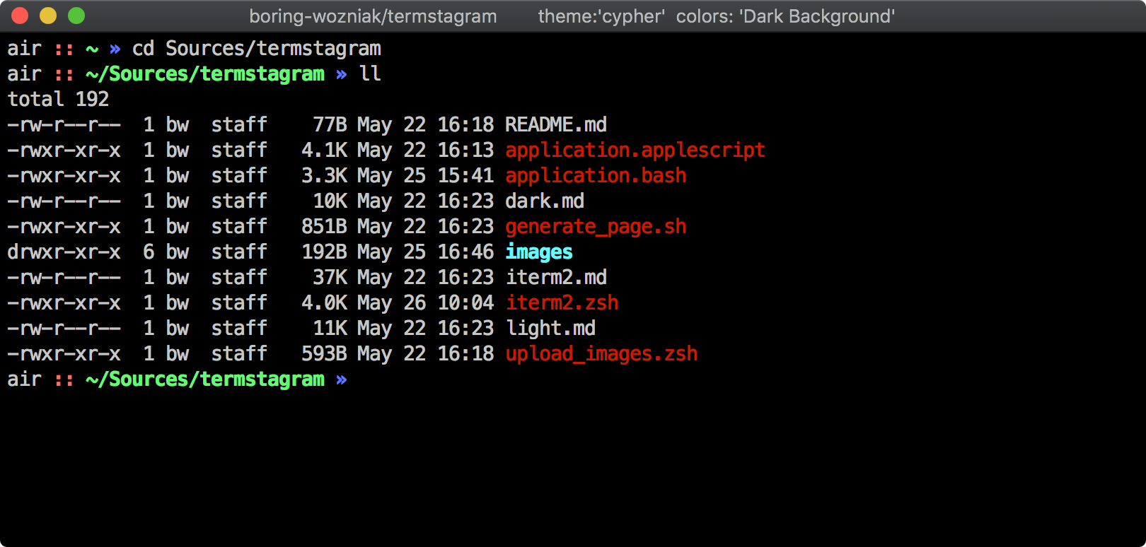Select generate_page.sh in the file list

pos(595,227)
